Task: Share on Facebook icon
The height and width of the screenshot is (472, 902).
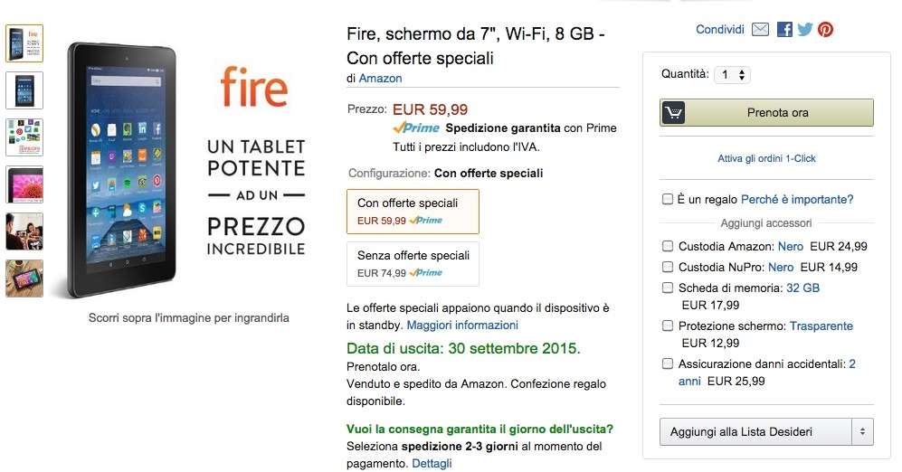Action: pos(784,30)
